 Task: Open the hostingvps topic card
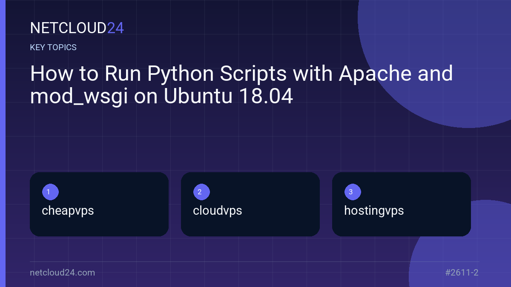coord(402,204)
